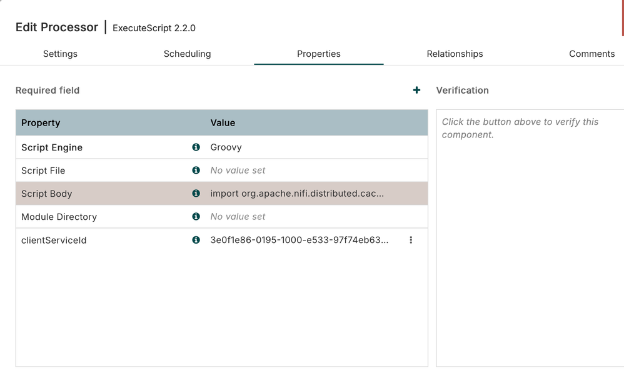Click the Module Directory info icon

coord(196,217)
